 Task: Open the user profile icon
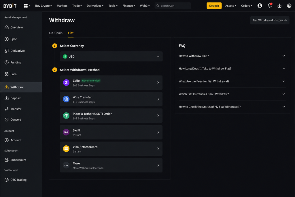point(260,6)
